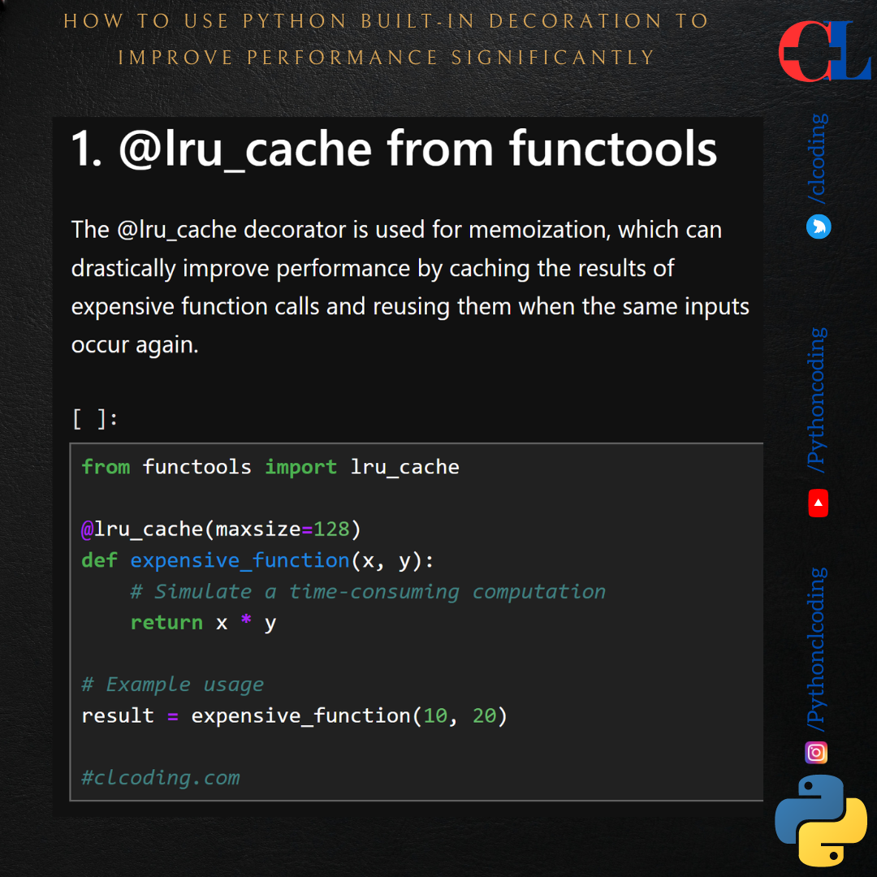The height and width of the screenshot is (877, 877).
Task: Click the #clcoding.com comment link
Action: click(159, 777)
